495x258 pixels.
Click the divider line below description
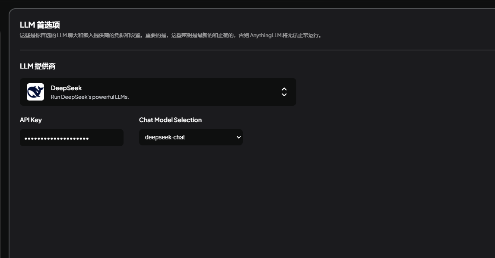pyautogui.click(x=257, y=50)
